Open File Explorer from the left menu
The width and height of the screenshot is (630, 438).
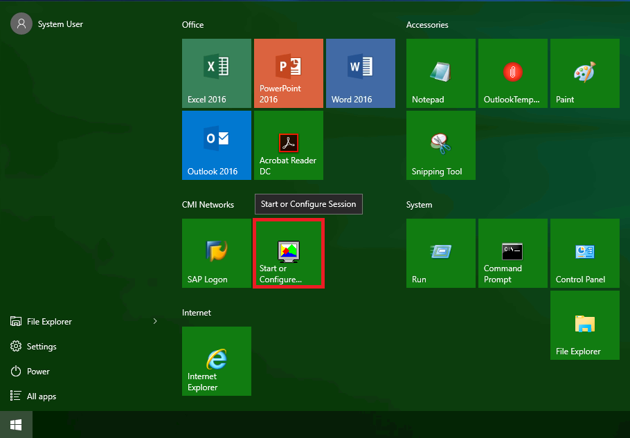pos(41,321)
